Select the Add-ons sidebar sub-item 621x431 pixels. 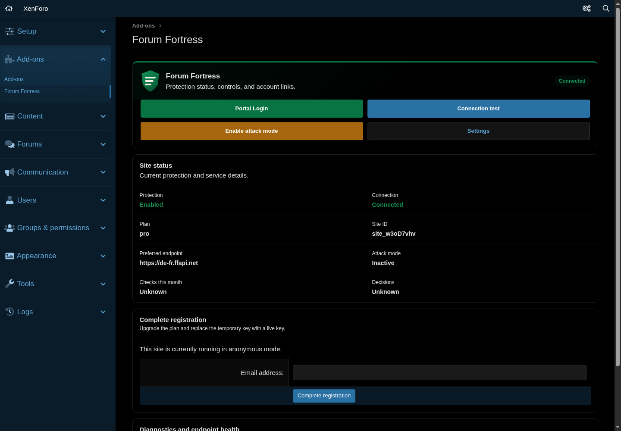(x=14, y=79)
